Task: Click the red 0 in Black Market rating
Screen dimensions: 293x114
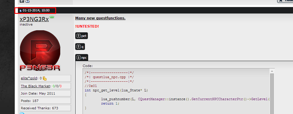Action: (x=61, y=86)
